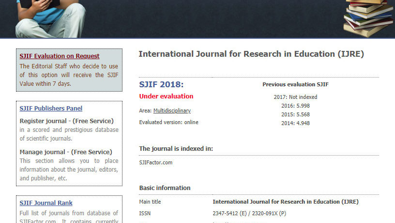Image resolution: width=395 pixels, height=223 pixels.
Task: Click The journal is indexed in: heading
Action: pyautogui.click(x=176, y=148)
